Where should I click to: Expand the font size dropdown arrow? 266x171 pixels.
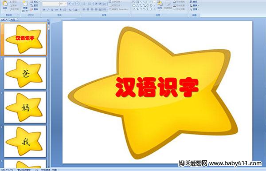coord(66,4)
